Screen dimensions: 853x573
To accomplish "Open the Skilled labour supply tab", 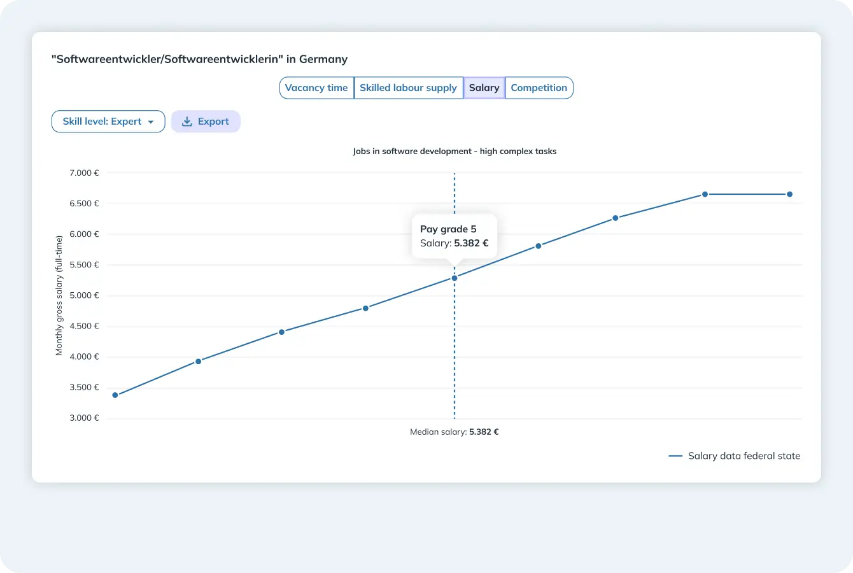I will tap(408, 88).
